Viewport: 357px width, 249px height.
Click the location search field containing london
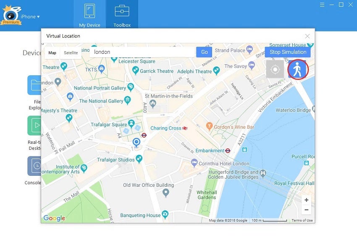pyautogui.click(x=142, y=52)
